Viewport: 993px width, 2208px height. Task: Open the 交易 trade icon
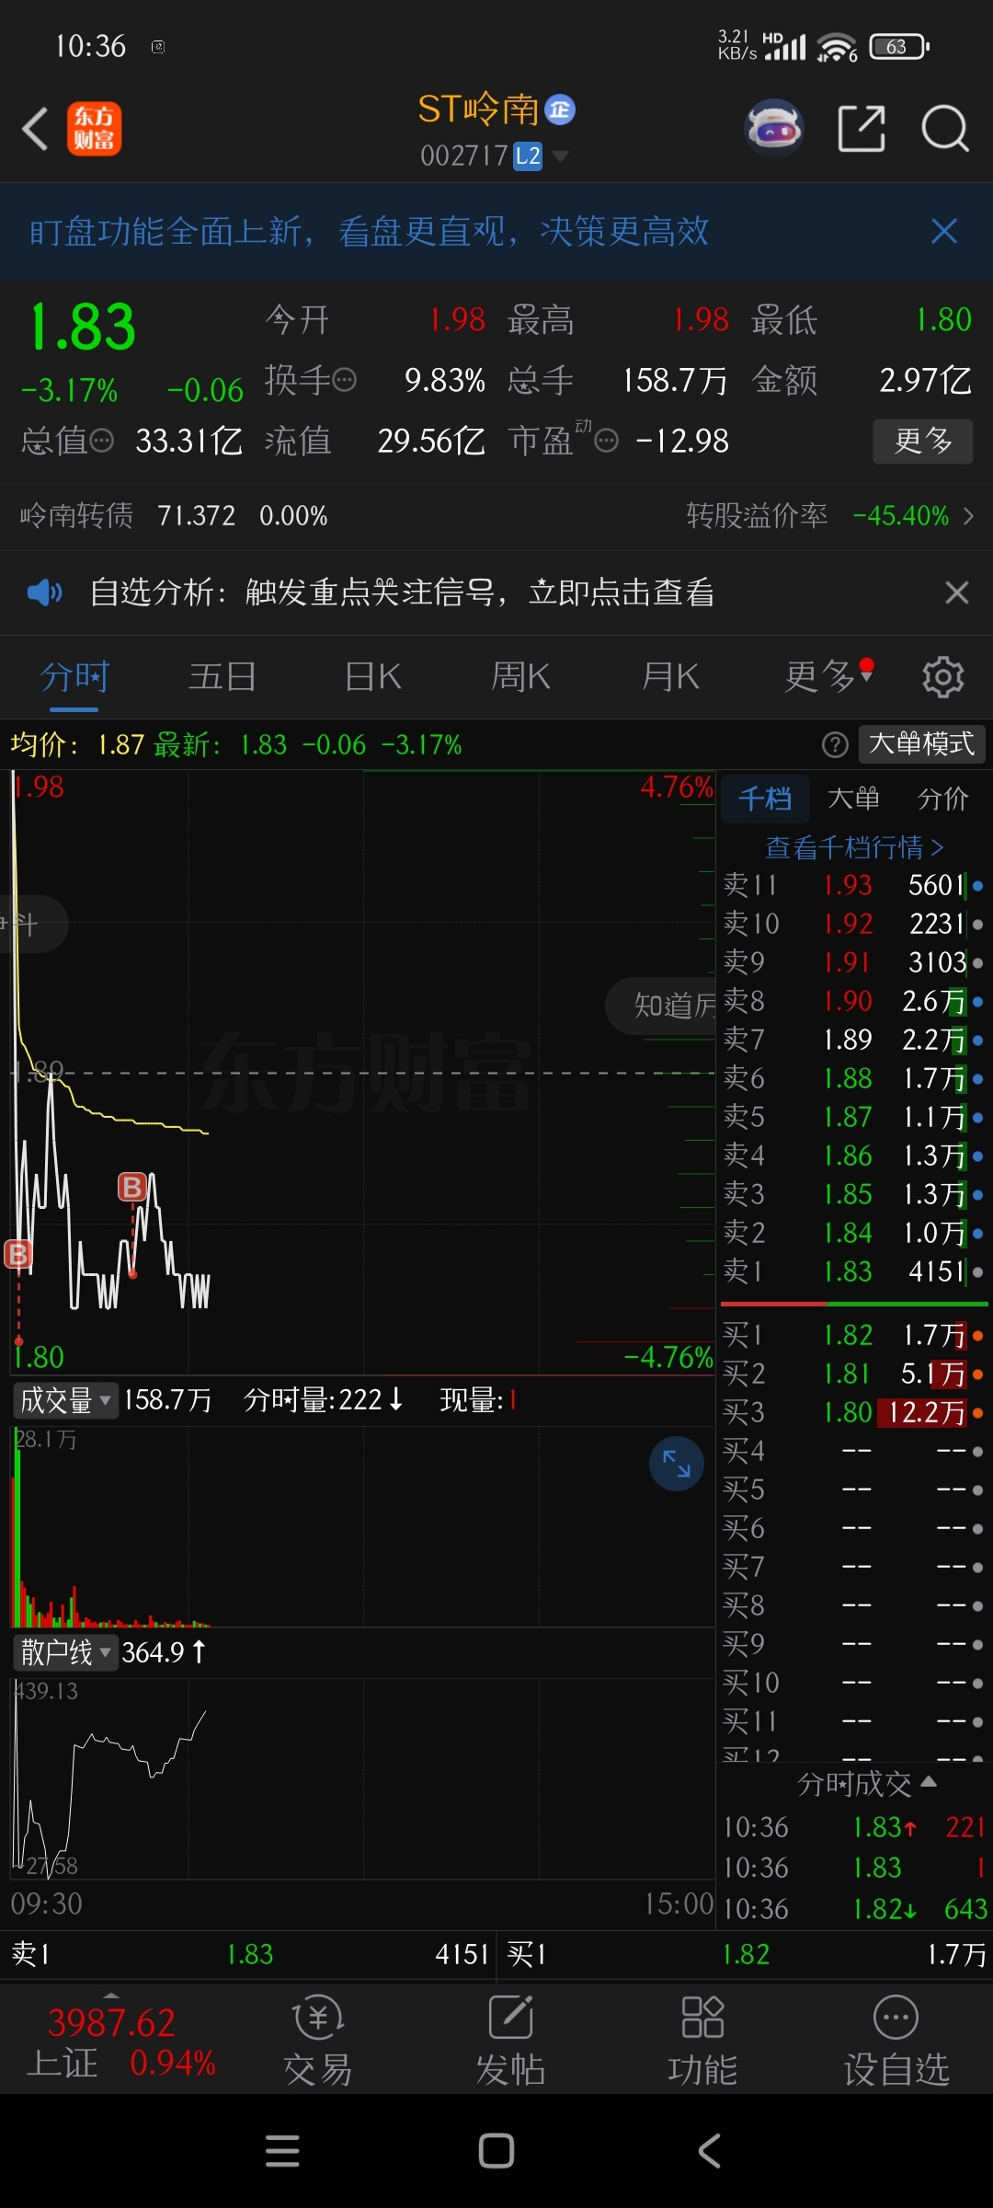[318, 2041]
